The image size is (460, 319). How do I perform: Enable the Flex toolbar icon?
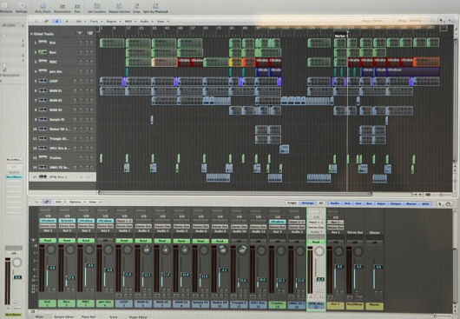[x=77, y=6]
